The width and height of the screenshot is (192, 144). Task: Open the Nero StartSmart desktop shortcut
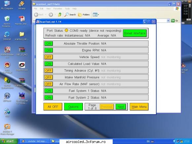point(7,68)
